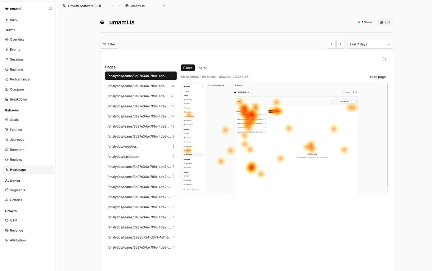Viewport: 432px width, 271px height.
Task: Switch to the Clicks tab
Action: pyautogui.click(x=188, y=68)
